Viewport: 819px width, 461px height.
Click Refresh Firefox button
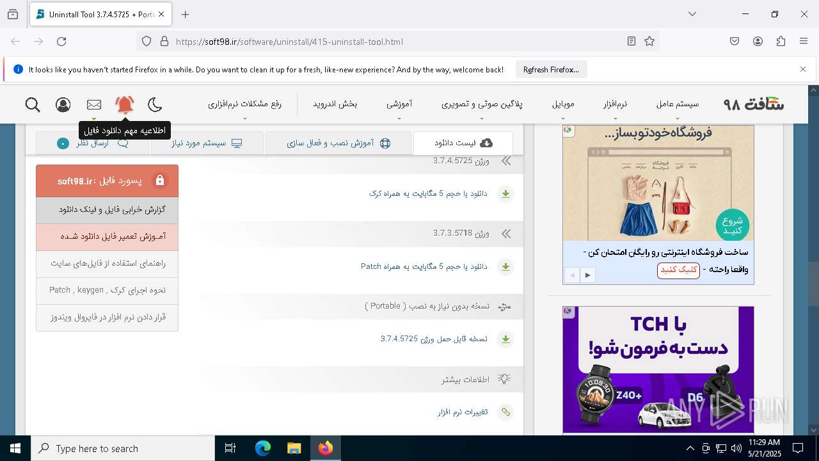pyautogui.click(x=551, y=69)
